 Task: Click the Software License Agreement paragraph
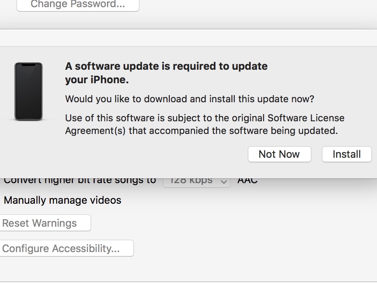(205, 124)
